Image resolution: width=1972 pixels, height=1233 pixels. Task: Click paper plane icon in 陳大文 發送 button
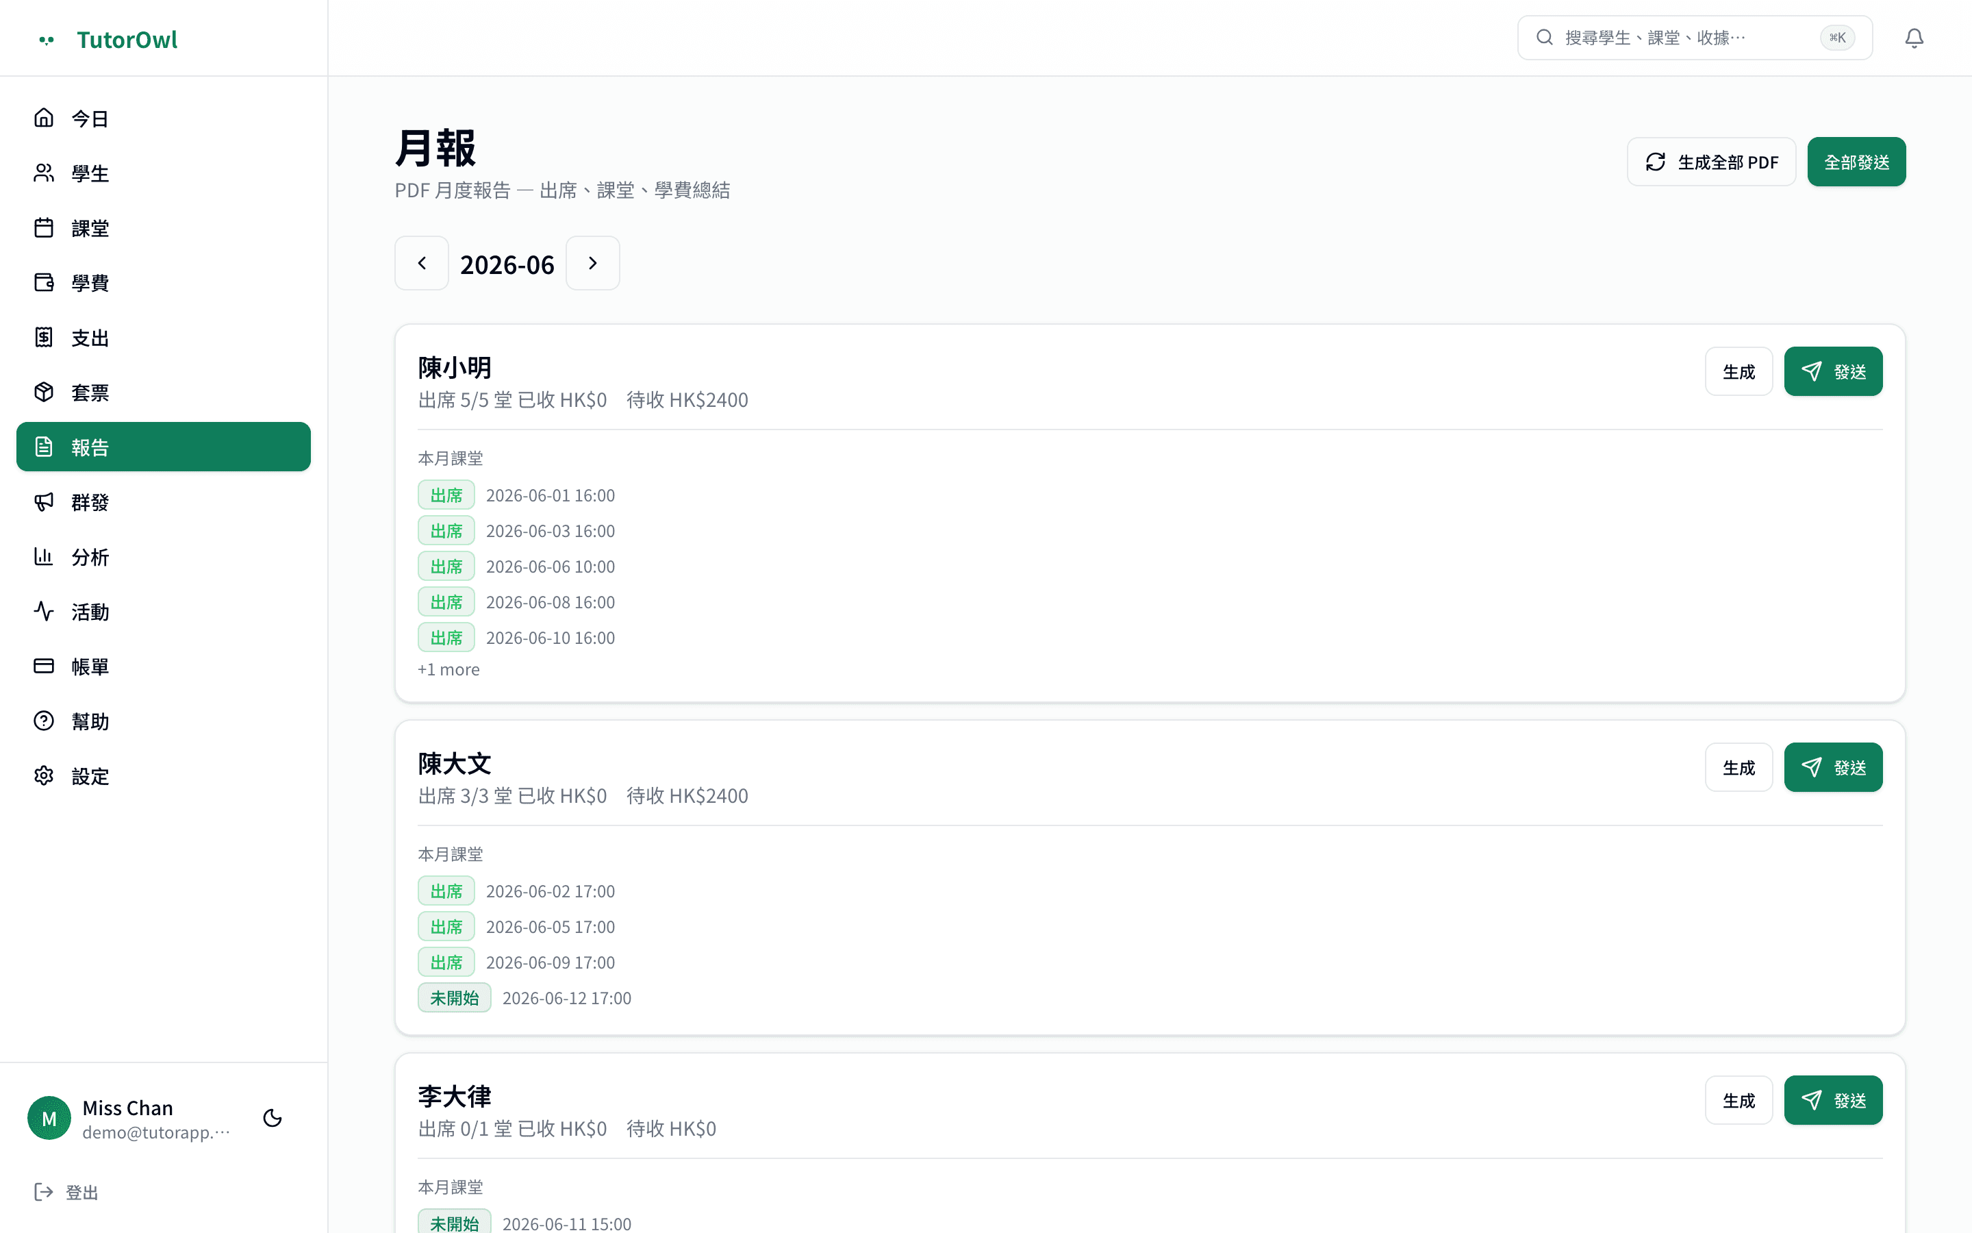coord(1812,767)
